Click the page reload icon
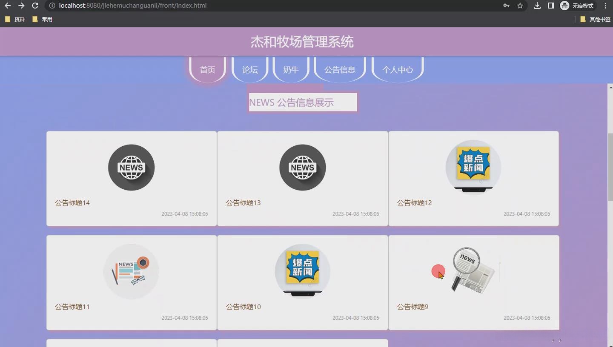 point(35,6)
